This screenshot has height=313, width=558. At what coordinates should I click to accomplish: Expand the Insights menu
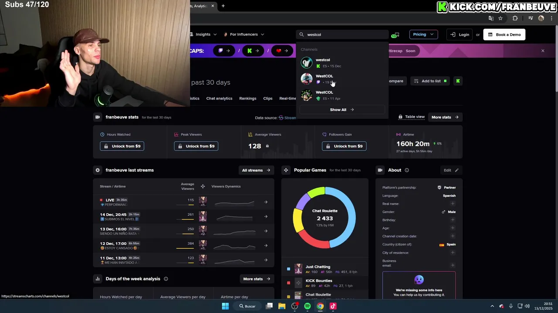(206, 34)
